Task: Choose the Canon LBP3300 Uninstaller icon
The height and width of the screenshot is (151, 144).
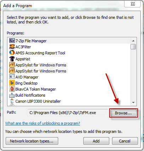Action: [12, 101]
